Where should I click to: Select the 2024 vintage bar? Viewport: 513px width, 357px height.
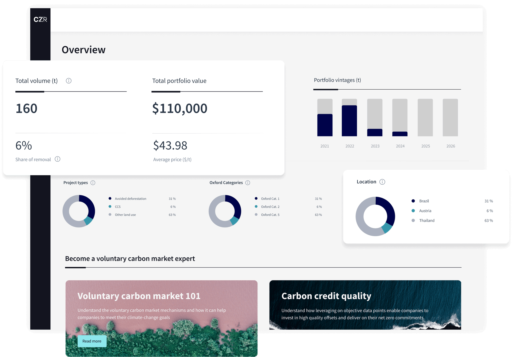(400, 134)
